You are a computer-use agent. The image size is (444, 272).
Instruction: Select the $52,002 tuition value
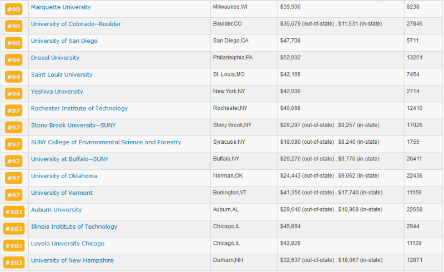pyautogui.click(x=290, y=58)
